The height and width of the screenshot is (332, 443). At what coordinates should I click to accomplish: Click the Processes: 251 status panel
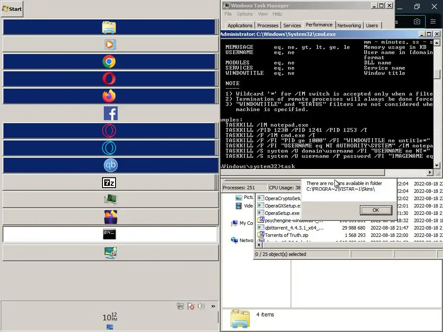click(x=244, y=188)
